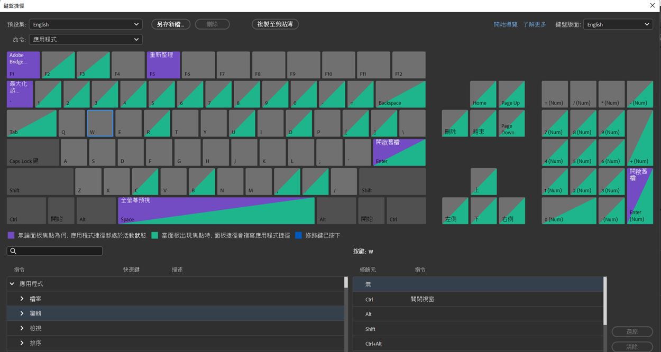The width and height of the screenshot is (661, 352).
Task: Expand the 排序 tree node
Action: point(22,343)
